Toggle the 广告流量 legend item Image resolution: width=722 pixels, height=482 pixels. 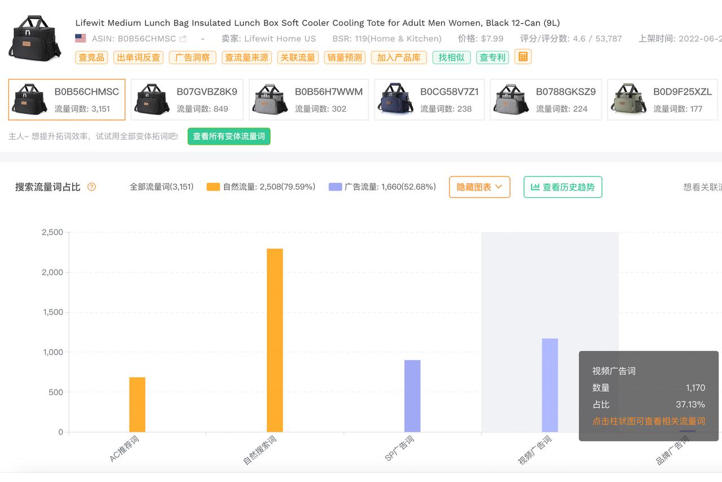(382, 187)
